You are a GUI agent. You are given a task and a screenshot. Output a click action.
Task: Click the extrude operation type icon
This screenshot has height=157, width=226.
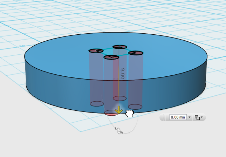coord(197,117)
